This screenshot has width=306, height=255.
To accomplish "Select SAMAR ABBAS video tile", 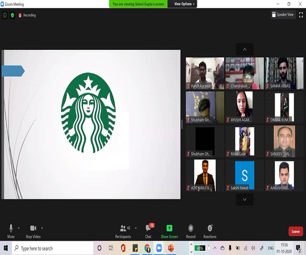I will (x=285, y=73).
